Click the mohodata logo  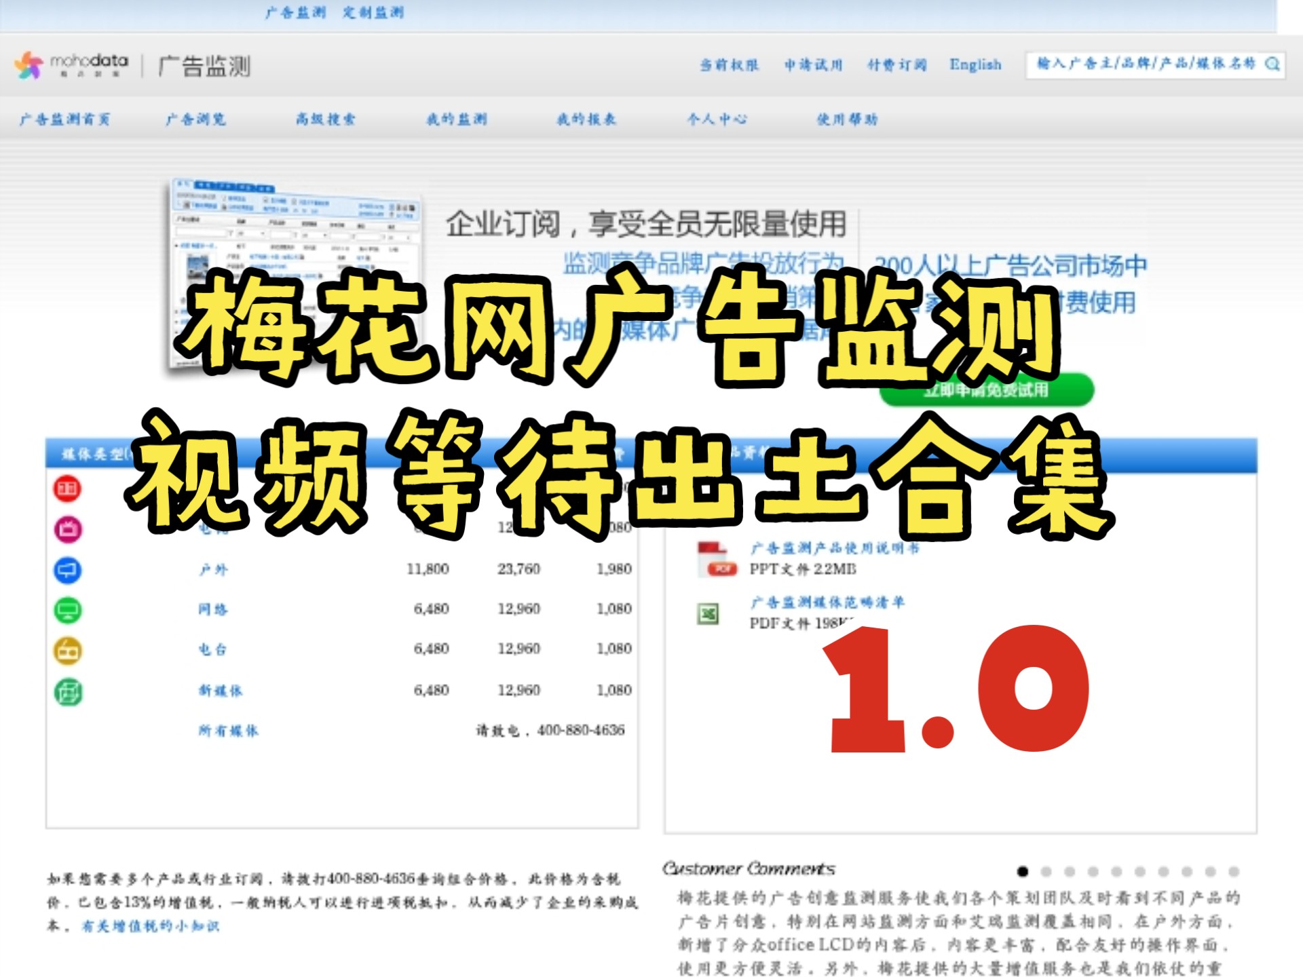click(x=75, y=64)
